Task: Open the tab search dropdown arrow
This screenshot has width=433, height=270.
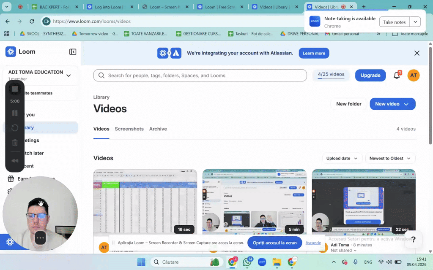Action: (7, 7)
